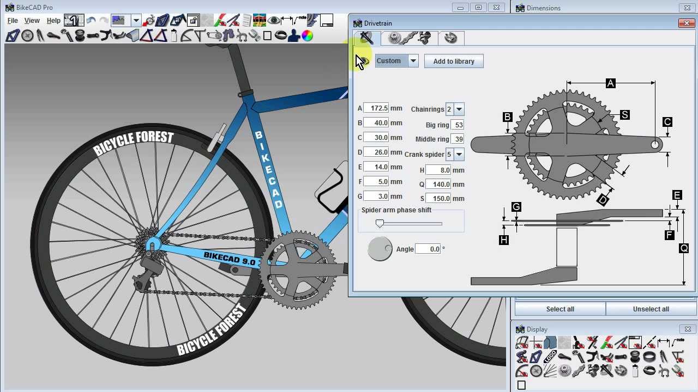The height and width of the screenshot is (392, 698).
Task: Switch to the pedals tab in Drivetrain
Action: click(451, 38)
